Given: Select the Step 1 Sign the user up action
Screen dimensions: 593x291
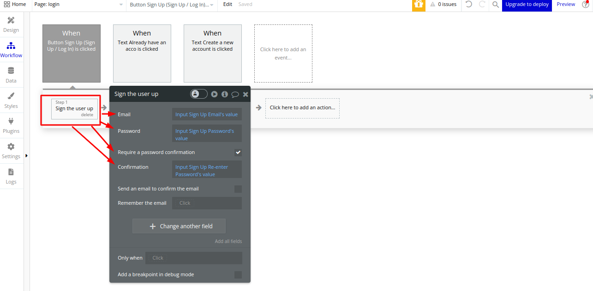Looking at the screenshot, I should click(74, 109).
